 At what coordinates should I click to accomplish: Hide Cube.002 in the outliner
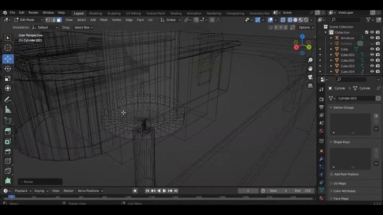point(372,60)
